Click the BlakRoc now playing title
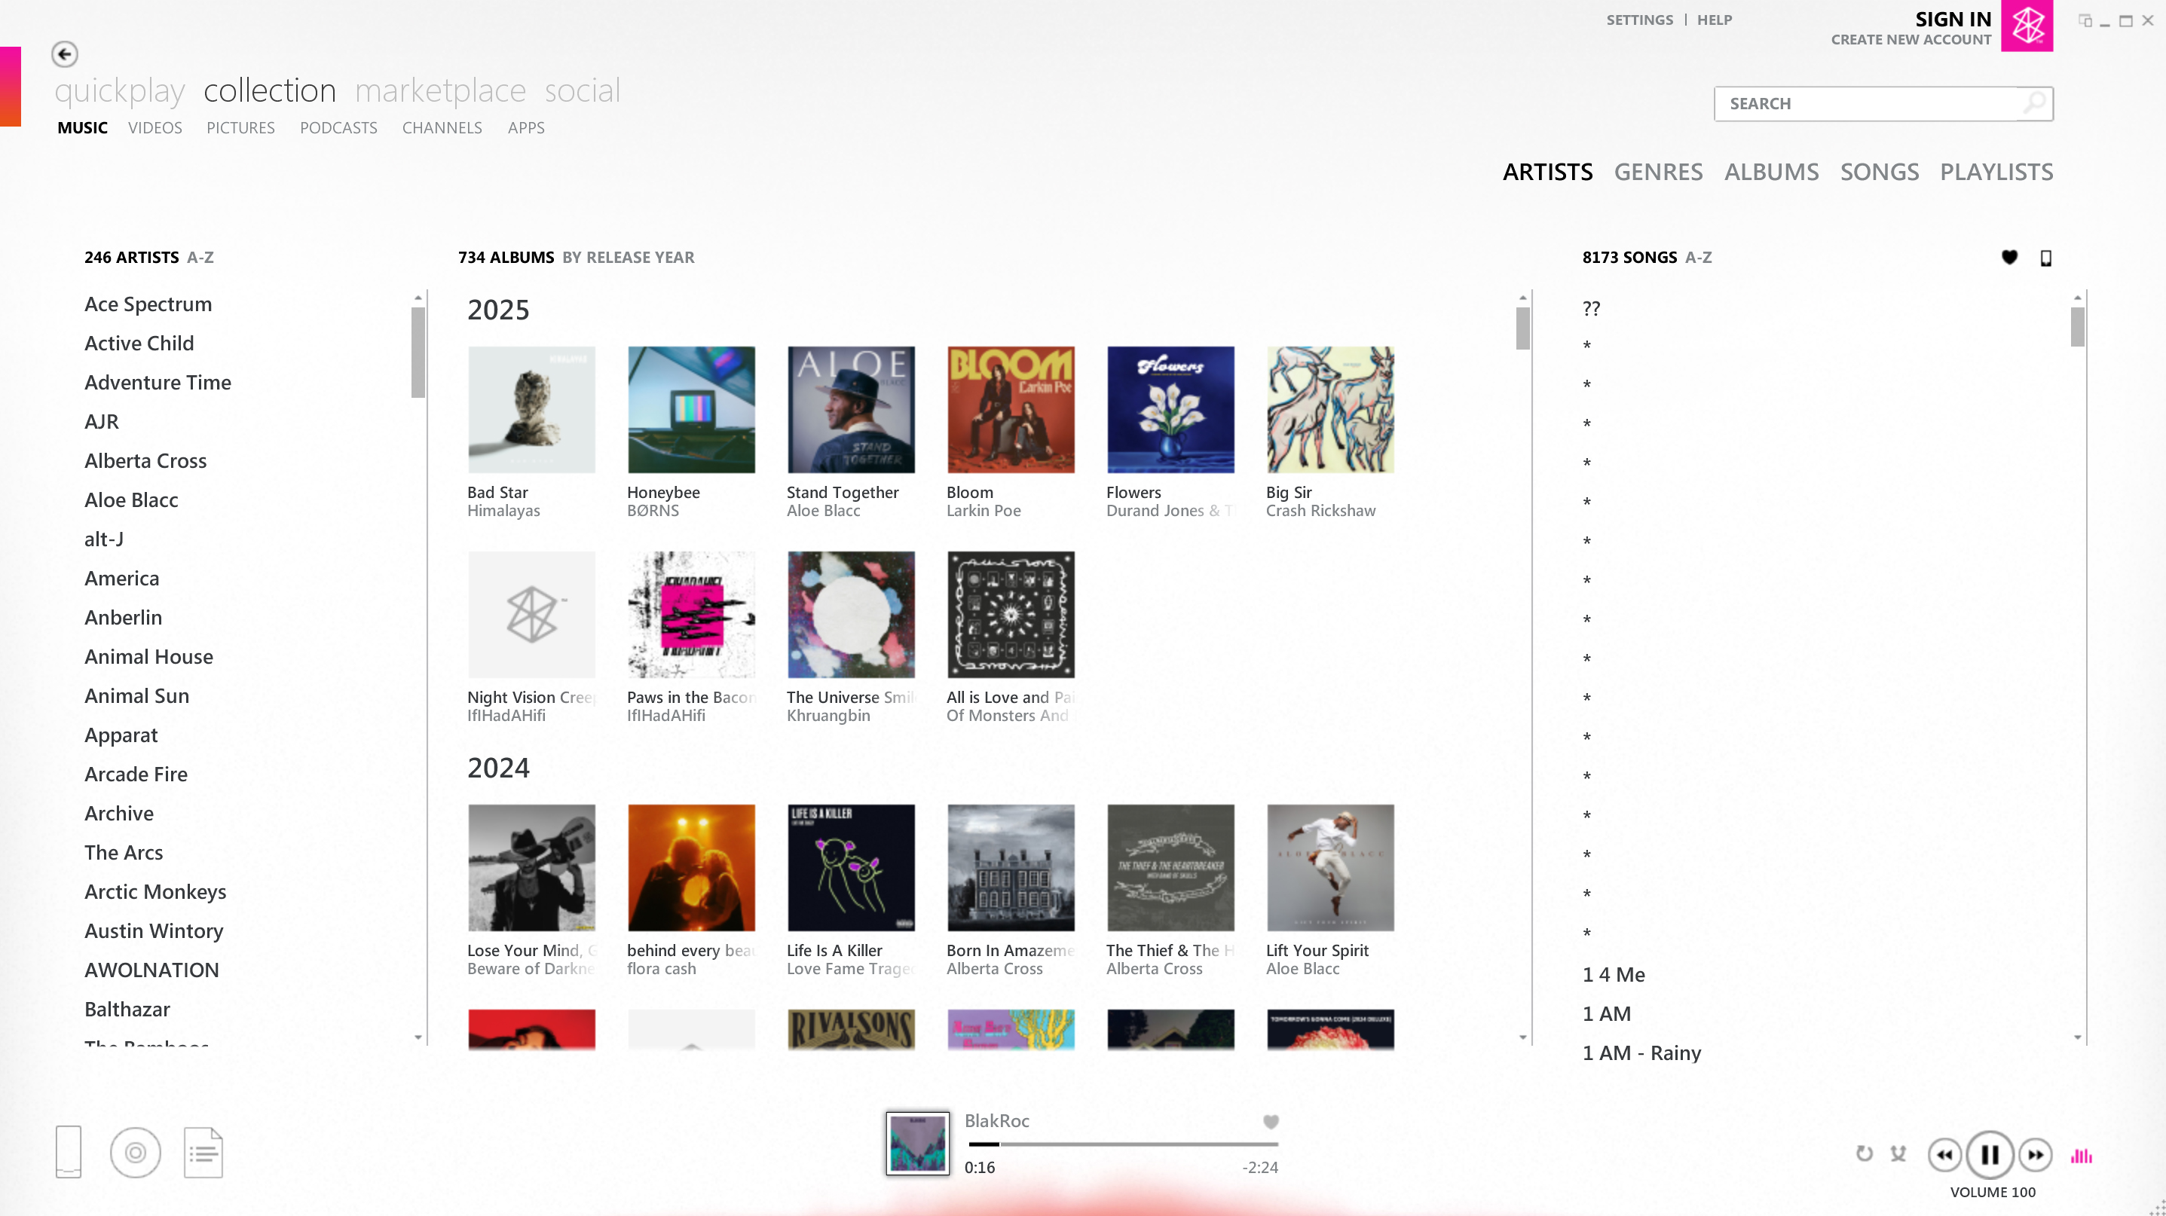 (x=996, y=1121)
